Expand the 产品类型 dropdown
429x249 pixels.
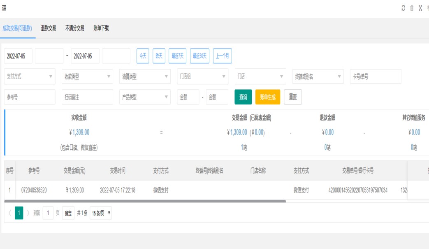145,97
